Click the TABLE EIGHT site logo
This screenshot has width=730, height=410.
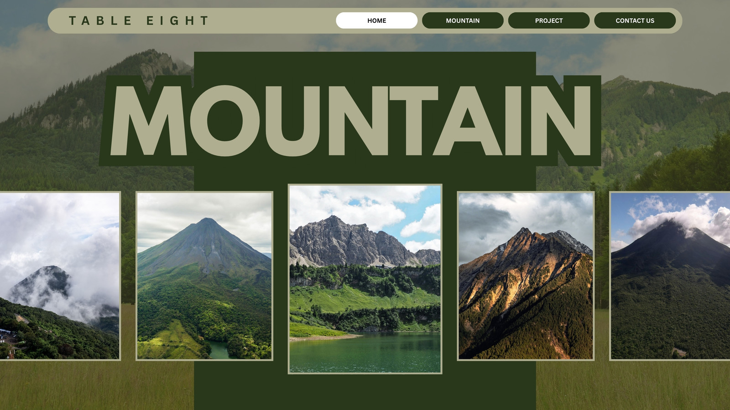139,20
